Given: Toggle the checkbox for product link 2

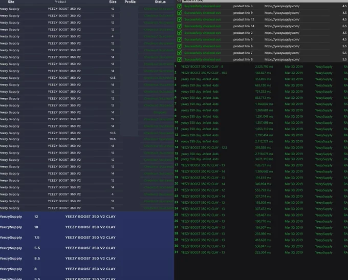Looking at the screenshot, I should coord(179,33).
